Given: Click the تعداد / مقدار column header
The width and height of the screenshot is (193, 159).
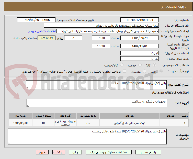Looking at the screenshot, I should tap(43, 116).
